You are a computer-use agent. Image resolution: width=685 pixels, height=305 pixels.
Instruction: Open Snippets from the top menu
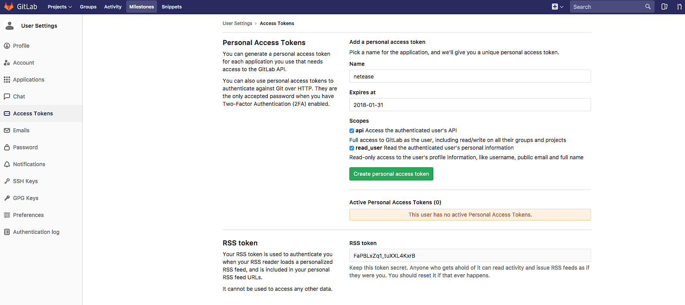(171, 7)
